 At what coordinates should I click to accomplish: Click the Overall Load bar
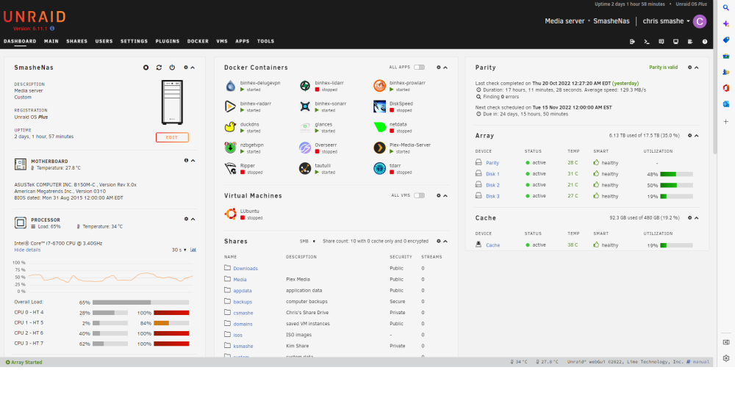(x=140, y=302)
